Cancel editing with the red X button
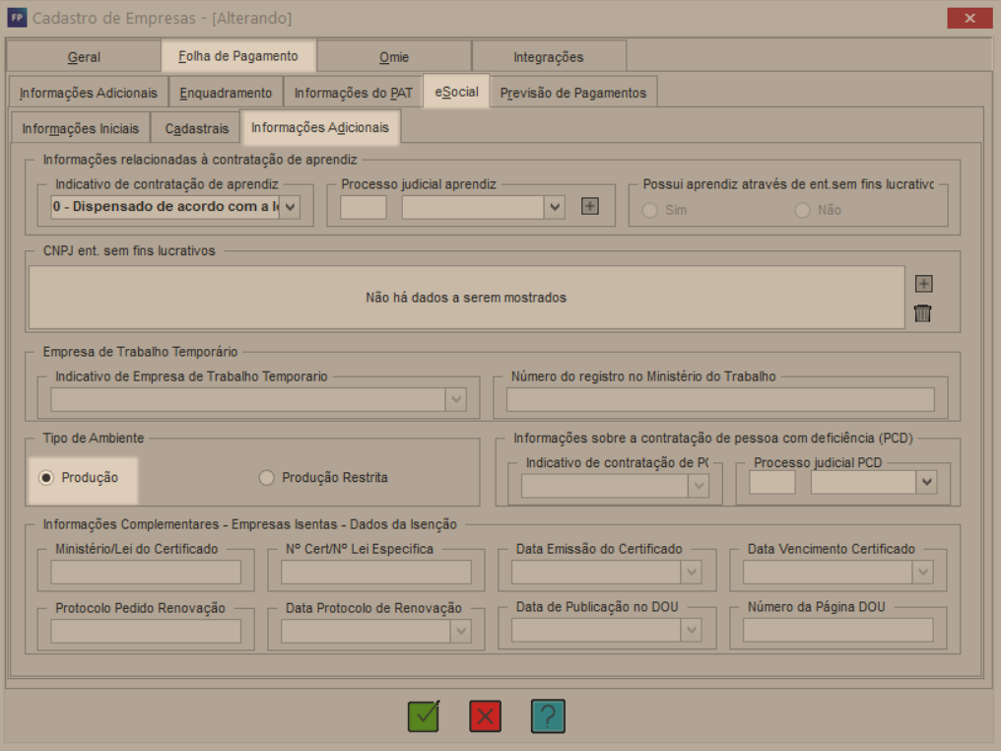 tap(485, 716)
